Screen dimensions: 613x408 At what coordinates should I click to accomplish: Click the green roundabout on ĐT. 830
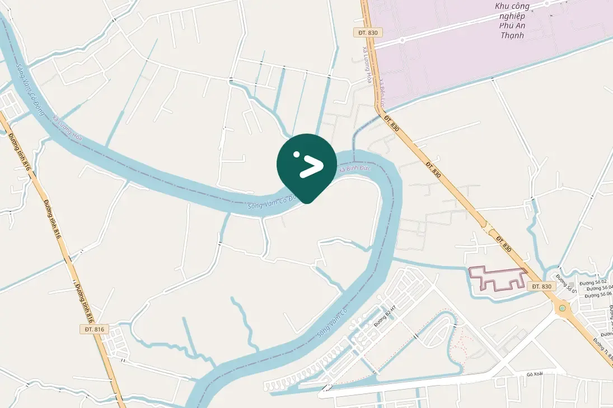point(562,308)
